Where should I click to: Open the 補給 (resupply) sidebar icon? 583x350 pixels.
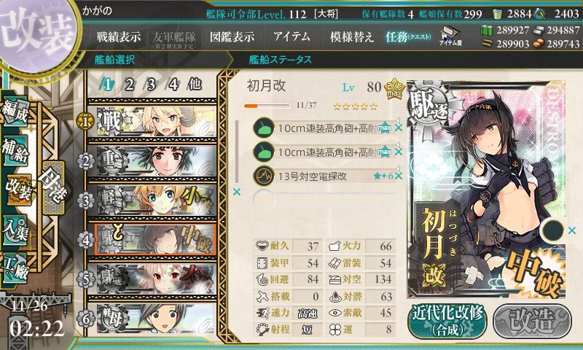click(x=15, y=150)
